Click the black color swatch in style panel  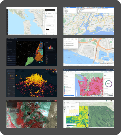(x=47, y=30)
